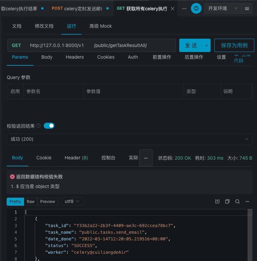Screen dimensions: 257x261
Task: Click the 参数名 input cell
Action: click(x=53, y=91)
